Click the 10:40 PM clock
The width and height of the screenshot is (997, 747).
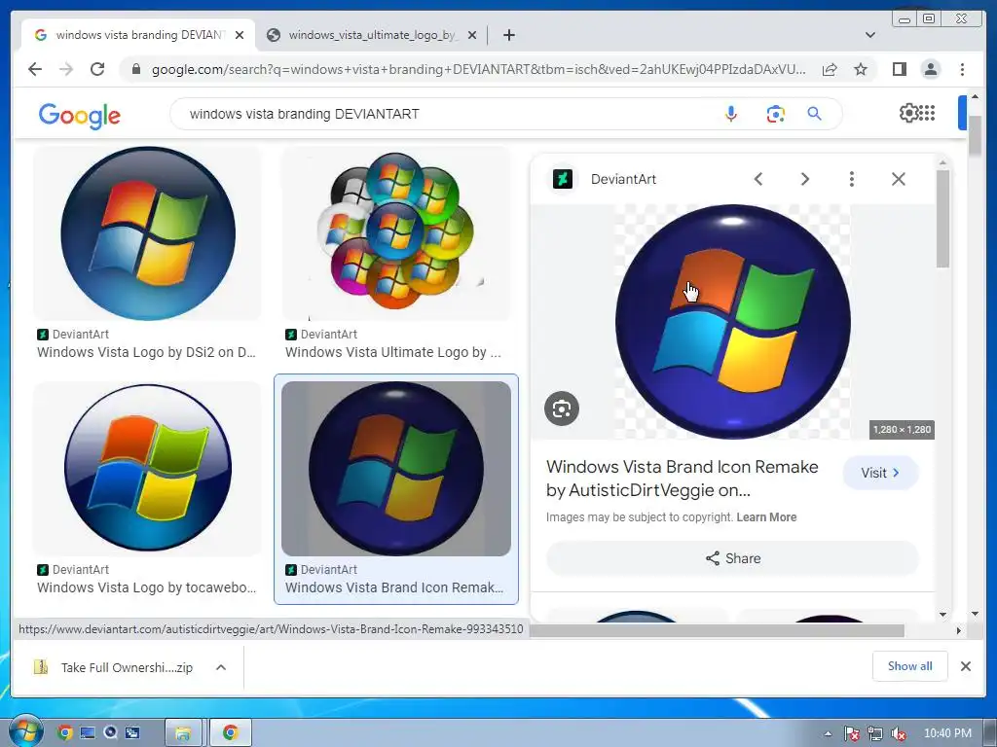[947, 733]
